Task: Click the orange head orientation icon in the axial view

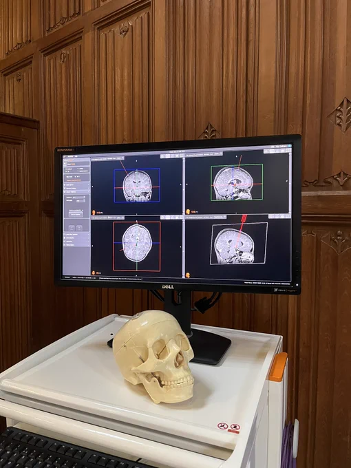Action: [x=94, y=273]
